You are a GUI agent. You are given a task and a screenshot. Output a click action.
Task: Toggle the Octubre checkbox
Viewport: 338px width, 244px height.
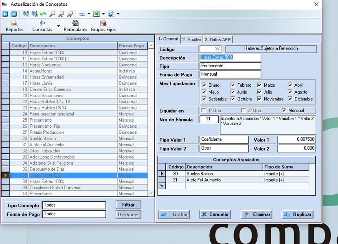point(233,99)
